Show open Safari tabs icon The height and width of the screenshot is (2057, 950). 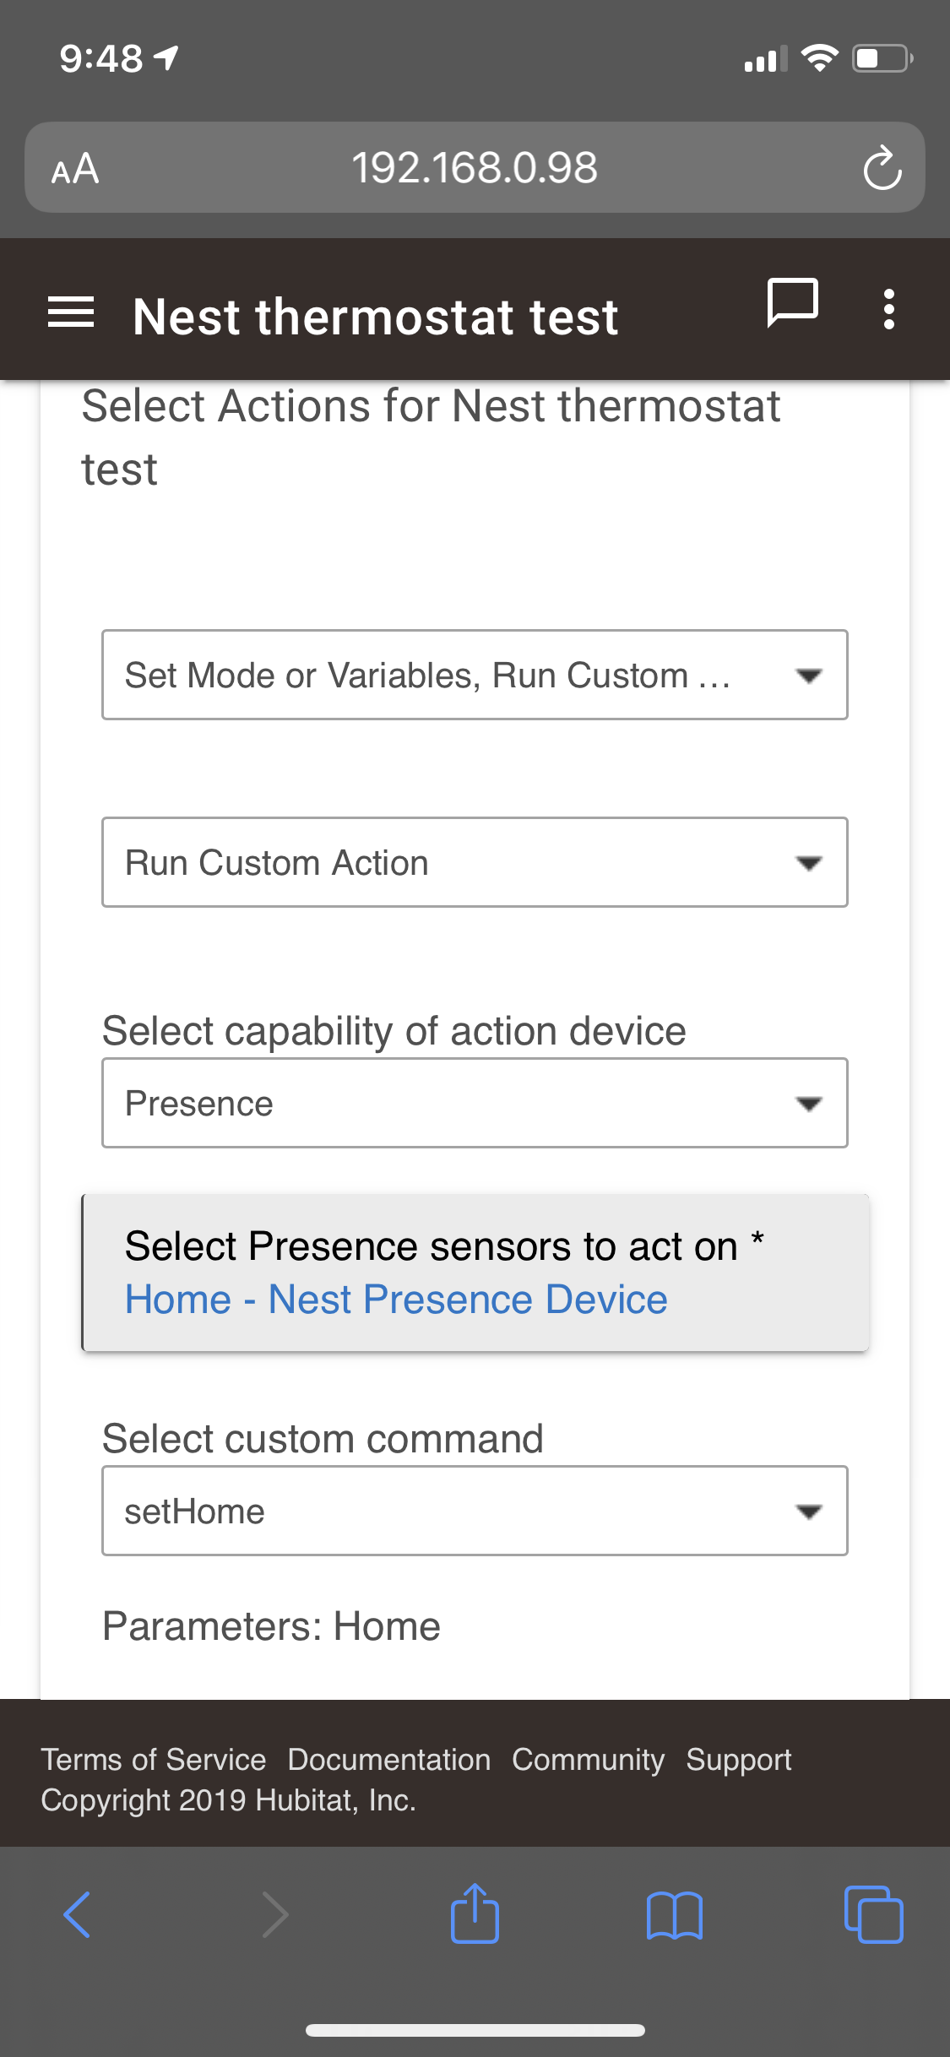873,1914
